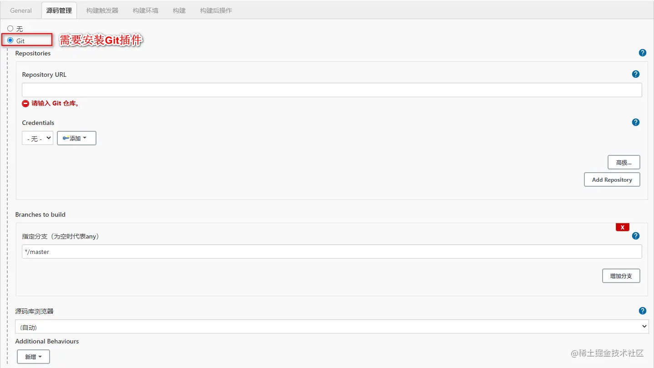Jump to the 构建 tab
Viewport: 654px width, 368px height.
coord(179,10)
